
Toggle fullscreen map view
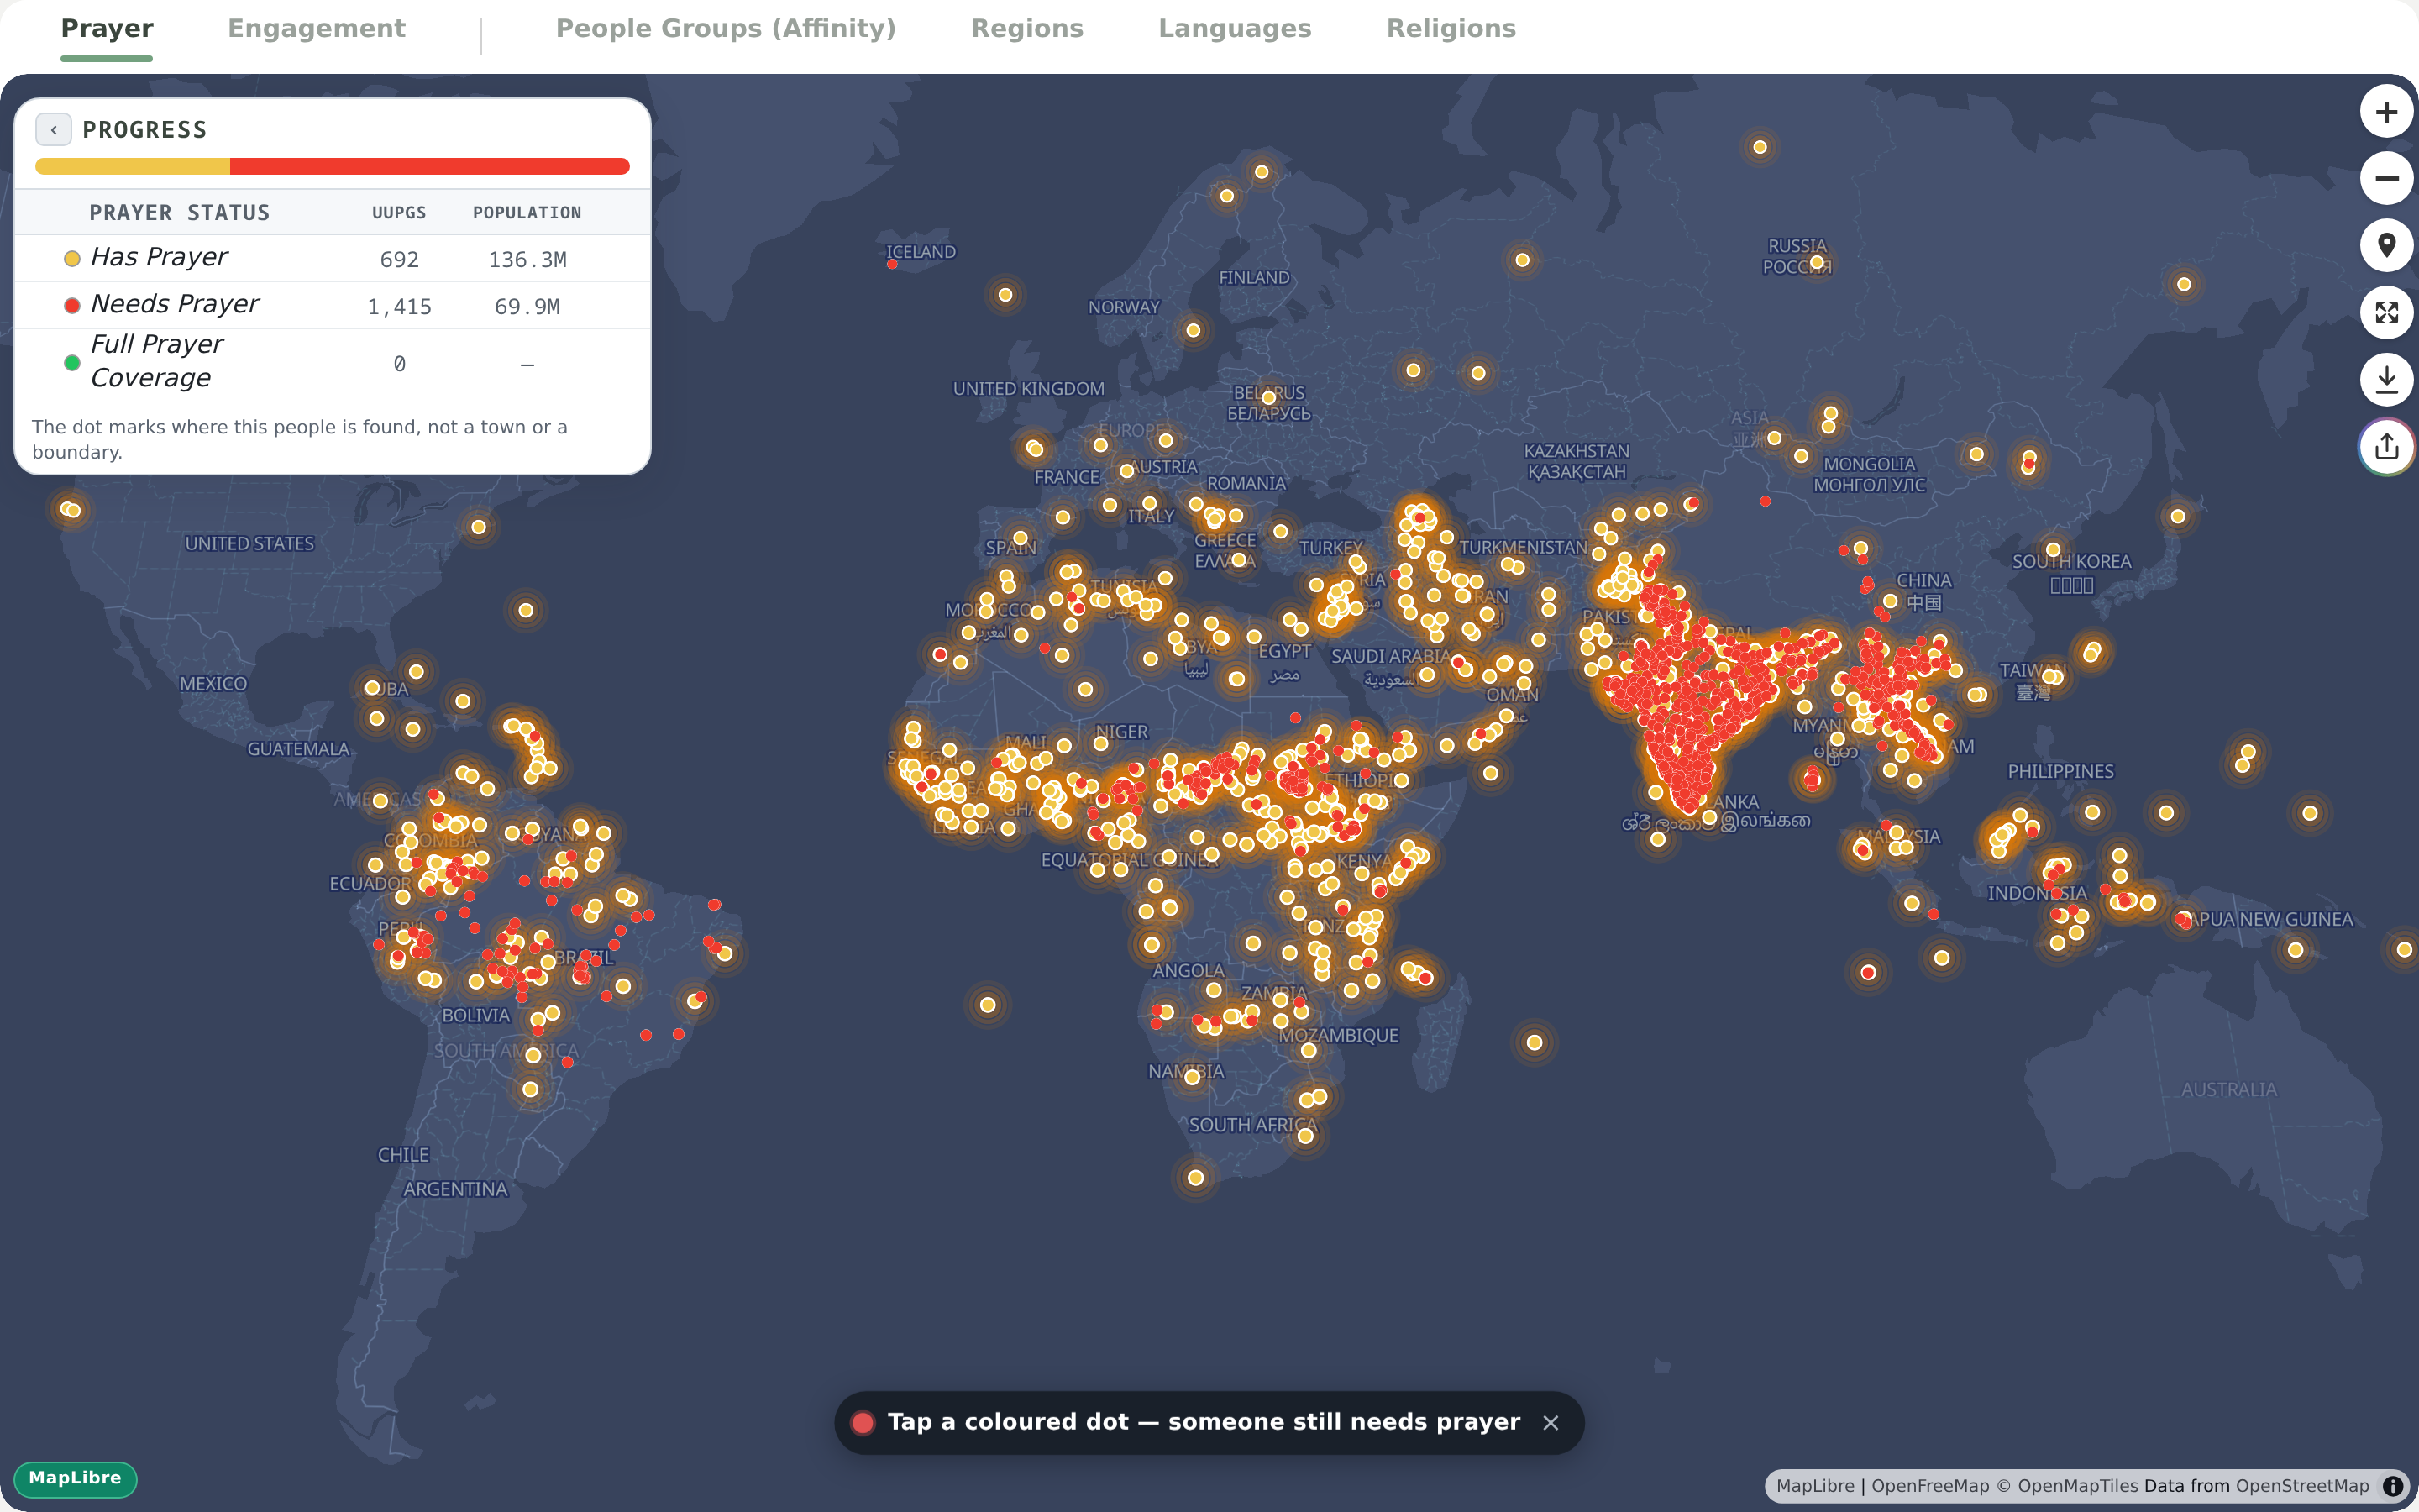click(x=2386, y=313)
